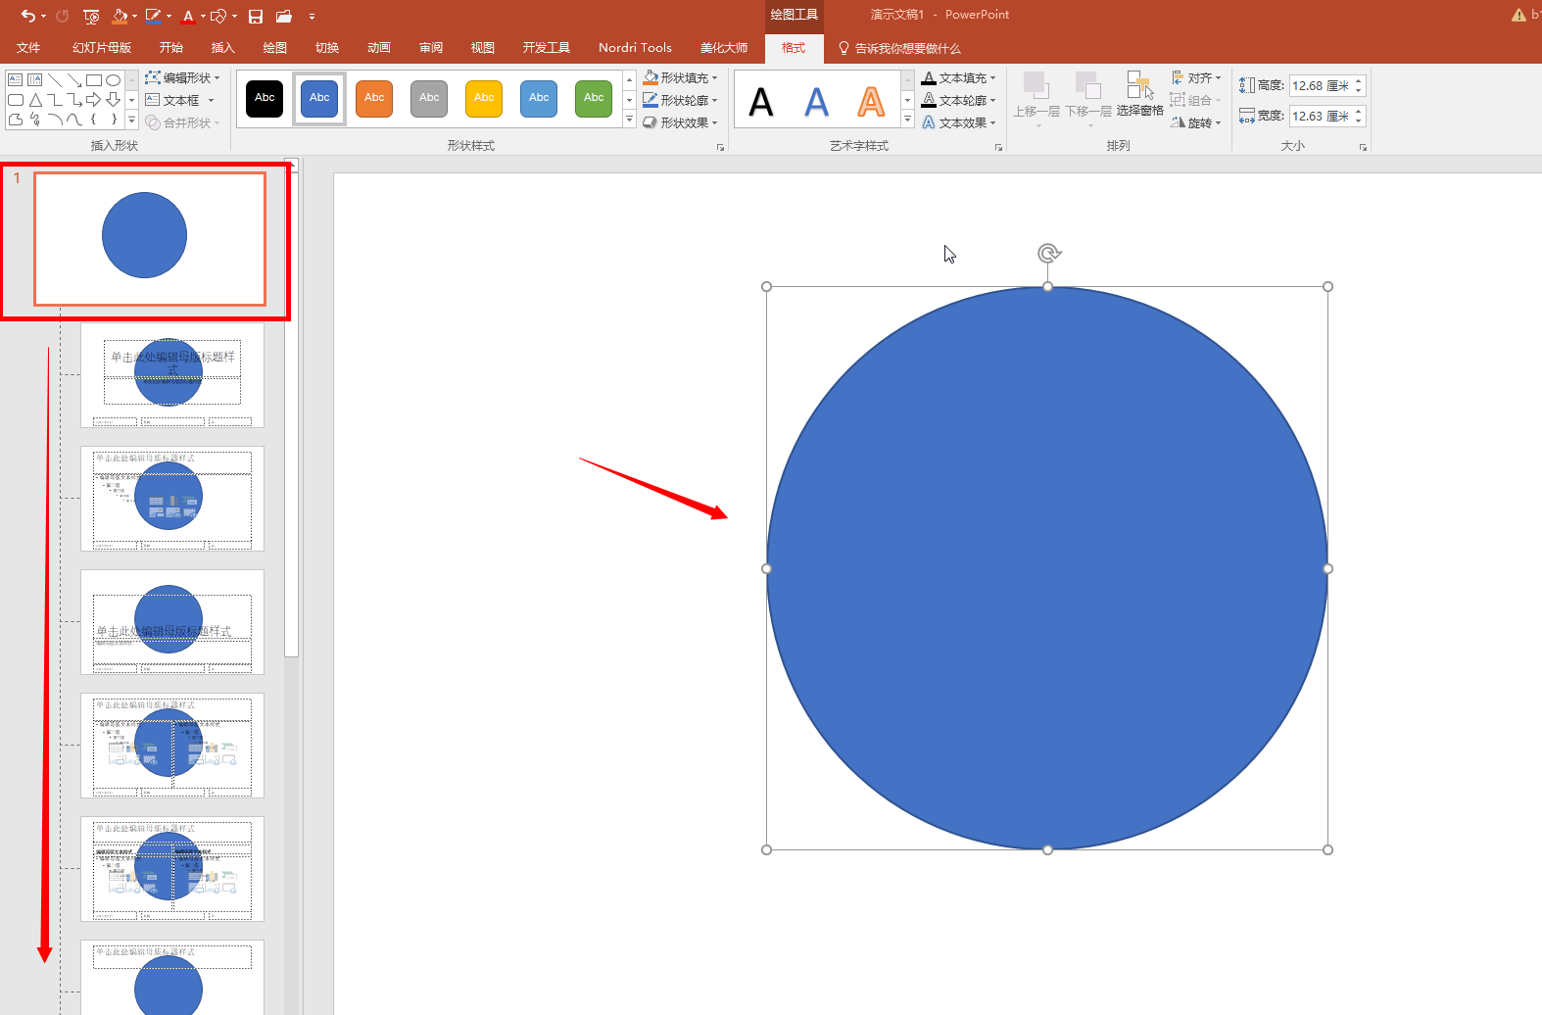Open 文本框 (Text Box) dropdown
Screen dimensions: 1542x1015
(x=180, y=100)
